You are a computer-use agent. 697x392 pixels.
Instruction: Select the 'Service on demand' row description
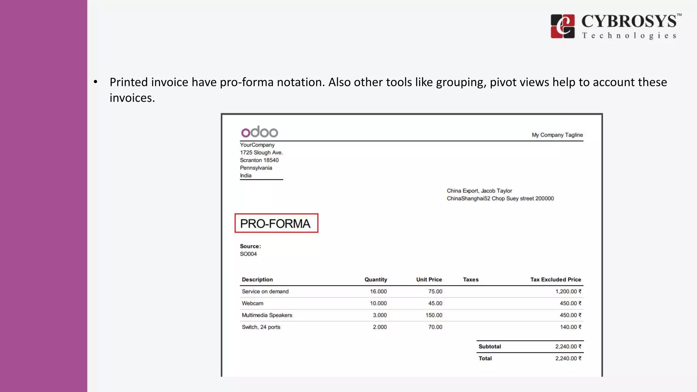click(265, 291)
